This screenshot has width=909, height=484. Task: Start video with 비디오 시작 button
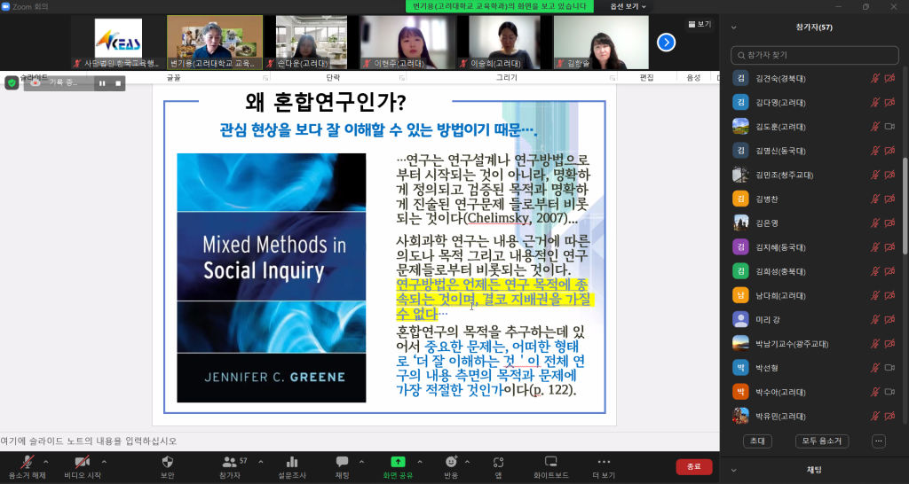[82, 462]
